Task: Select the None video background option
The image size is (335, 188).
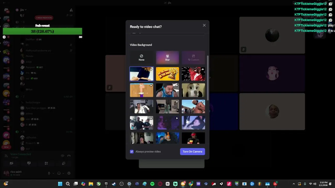Action: click(x=141, y=57)
